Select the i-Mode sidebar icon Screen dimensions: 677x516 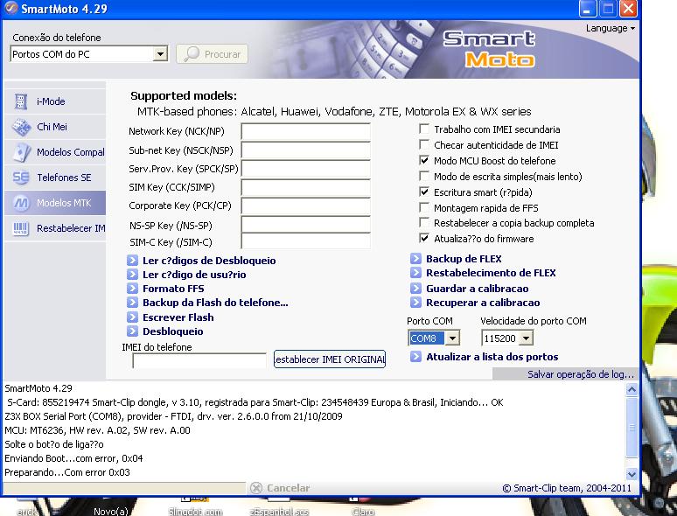pyautogui.click(x=20, y=101)
